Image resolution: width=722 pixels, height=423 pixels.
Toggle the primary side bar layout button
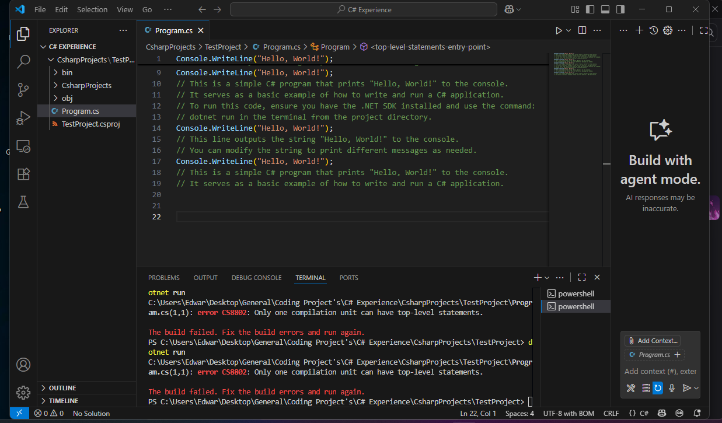coord(590,9)
